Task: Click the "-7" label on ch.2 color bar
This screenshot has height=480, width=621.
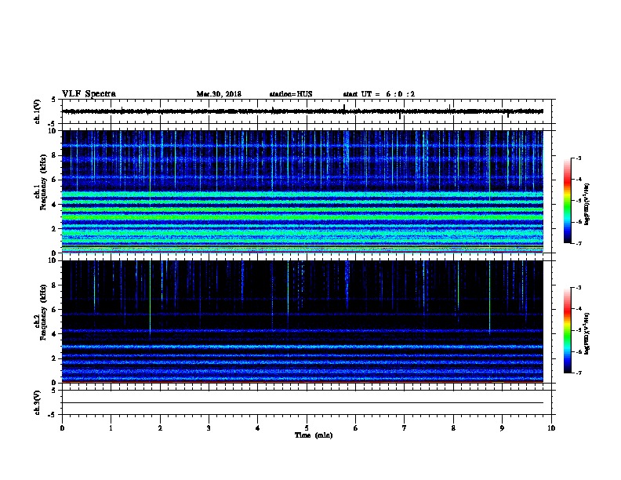Action: tap(578, 373)
